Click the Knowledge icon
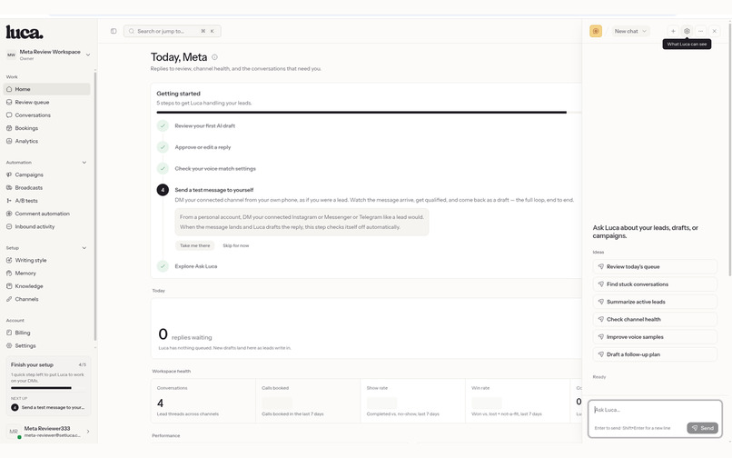Image resolution: width=732 pixels, height=458 pixels. point(9,286)
